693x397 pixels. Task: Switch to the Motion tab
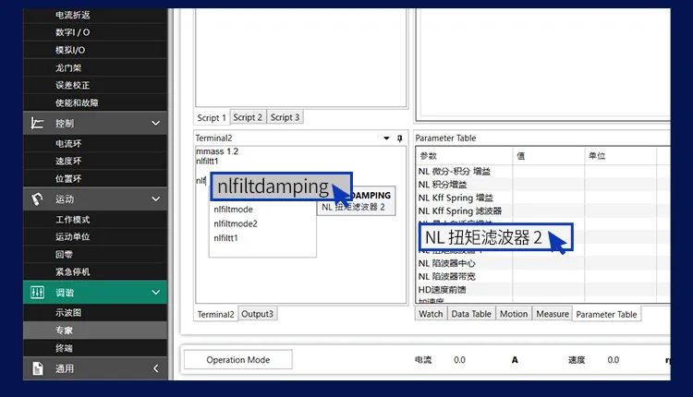click(514, 314)
